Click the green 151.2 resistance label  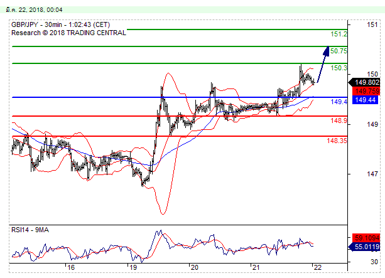[x=339, y=34]
